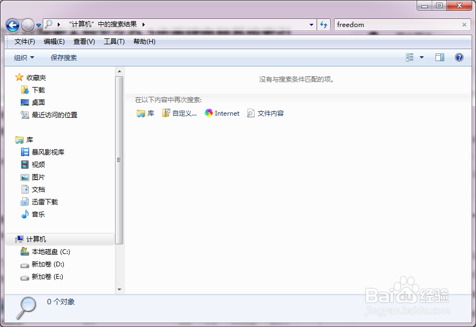Open 最近访问的位置
The width and height of the screenshot is (476, 327).
[x=49, y=115]
